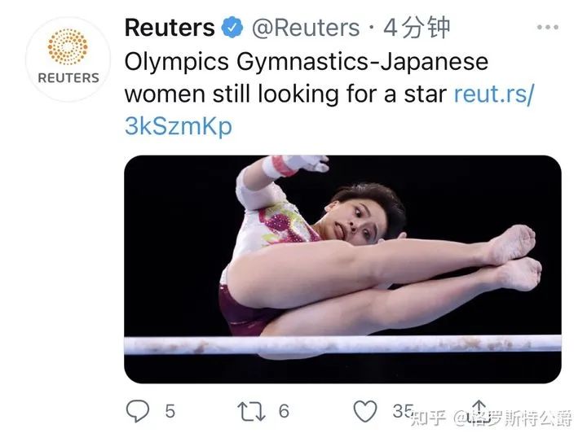The image size is (587, 442).
Task: Click the 'women still looking for a star' text
Action: [285, 94]
